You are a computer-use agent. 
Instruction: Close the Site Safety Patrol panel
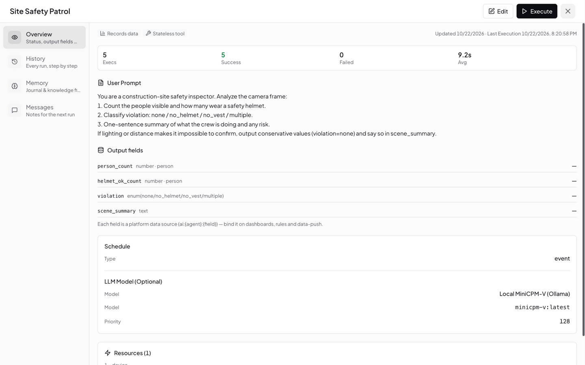point(568,11)
